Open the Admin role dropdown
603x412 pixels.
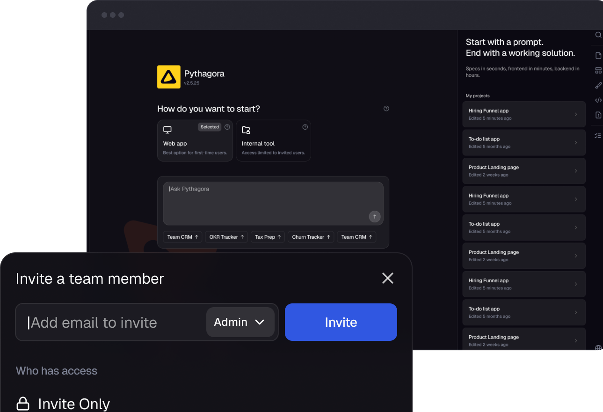point(240,322)
